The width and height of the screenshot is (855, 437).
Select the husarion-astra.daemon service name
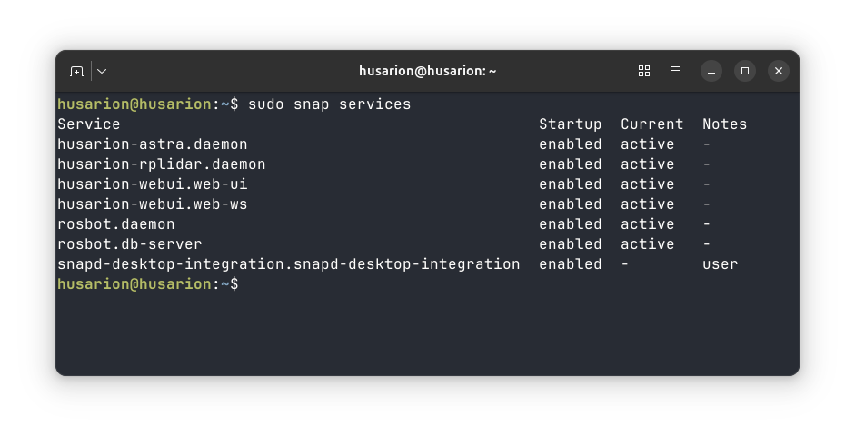(x=152, y=144)
